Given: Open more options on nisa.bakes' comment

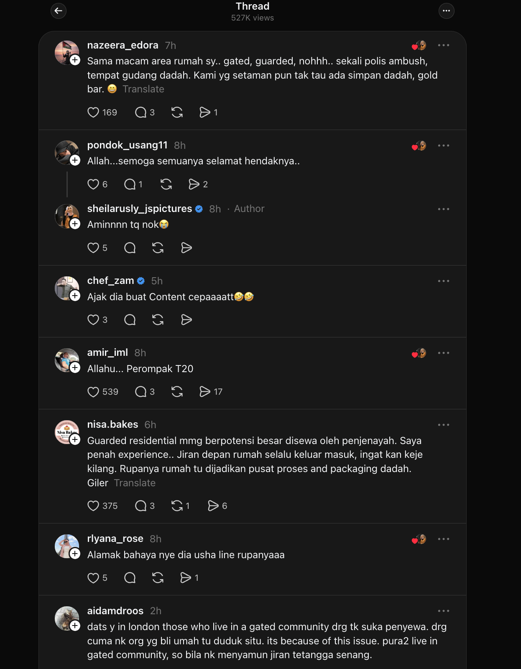Looking at the screenshot, I should tap(443, 425).
